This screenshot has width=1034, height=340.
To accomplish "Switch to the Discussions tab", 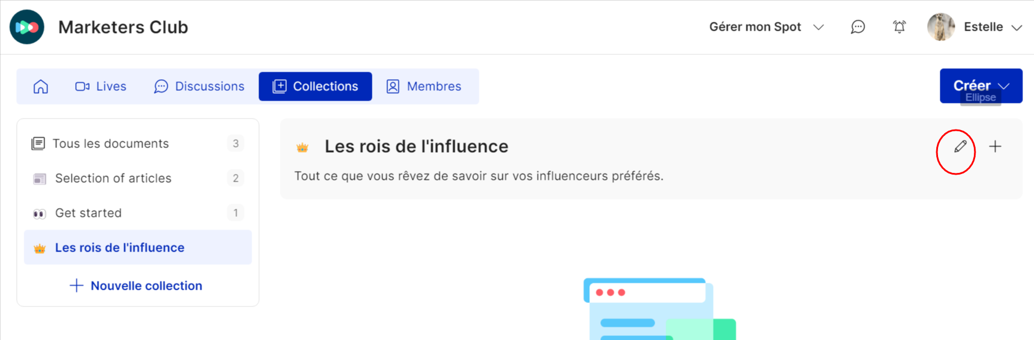I will tap(199, 86).
